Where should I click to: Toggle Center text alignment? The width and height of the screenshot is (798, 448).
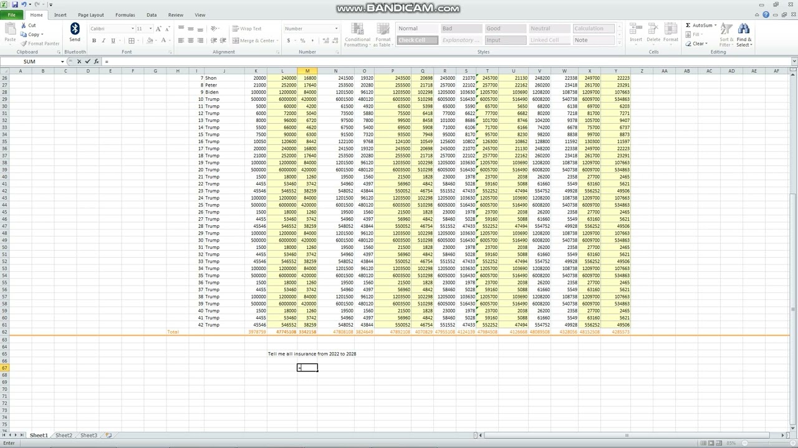(191, 40)
